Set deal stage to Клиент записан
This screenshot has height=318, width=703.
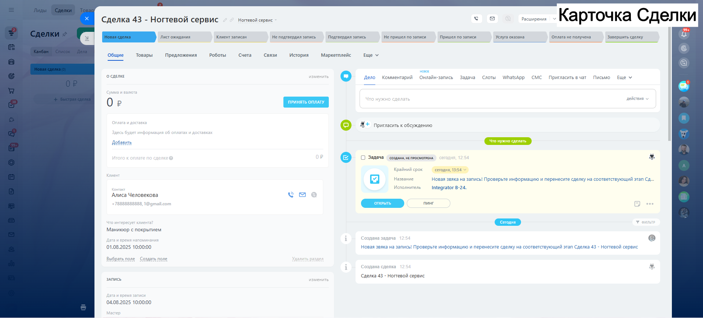point(240,37)
